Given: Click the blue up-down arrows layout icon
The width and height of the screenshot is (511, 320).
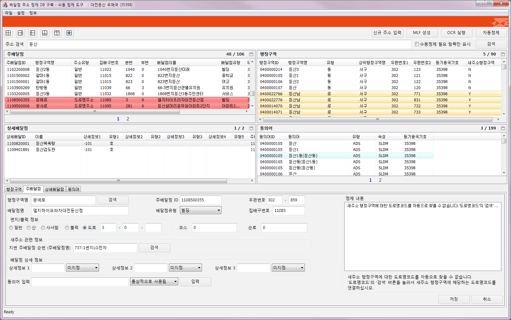Looking at the screenshot, I should [69, 33].
